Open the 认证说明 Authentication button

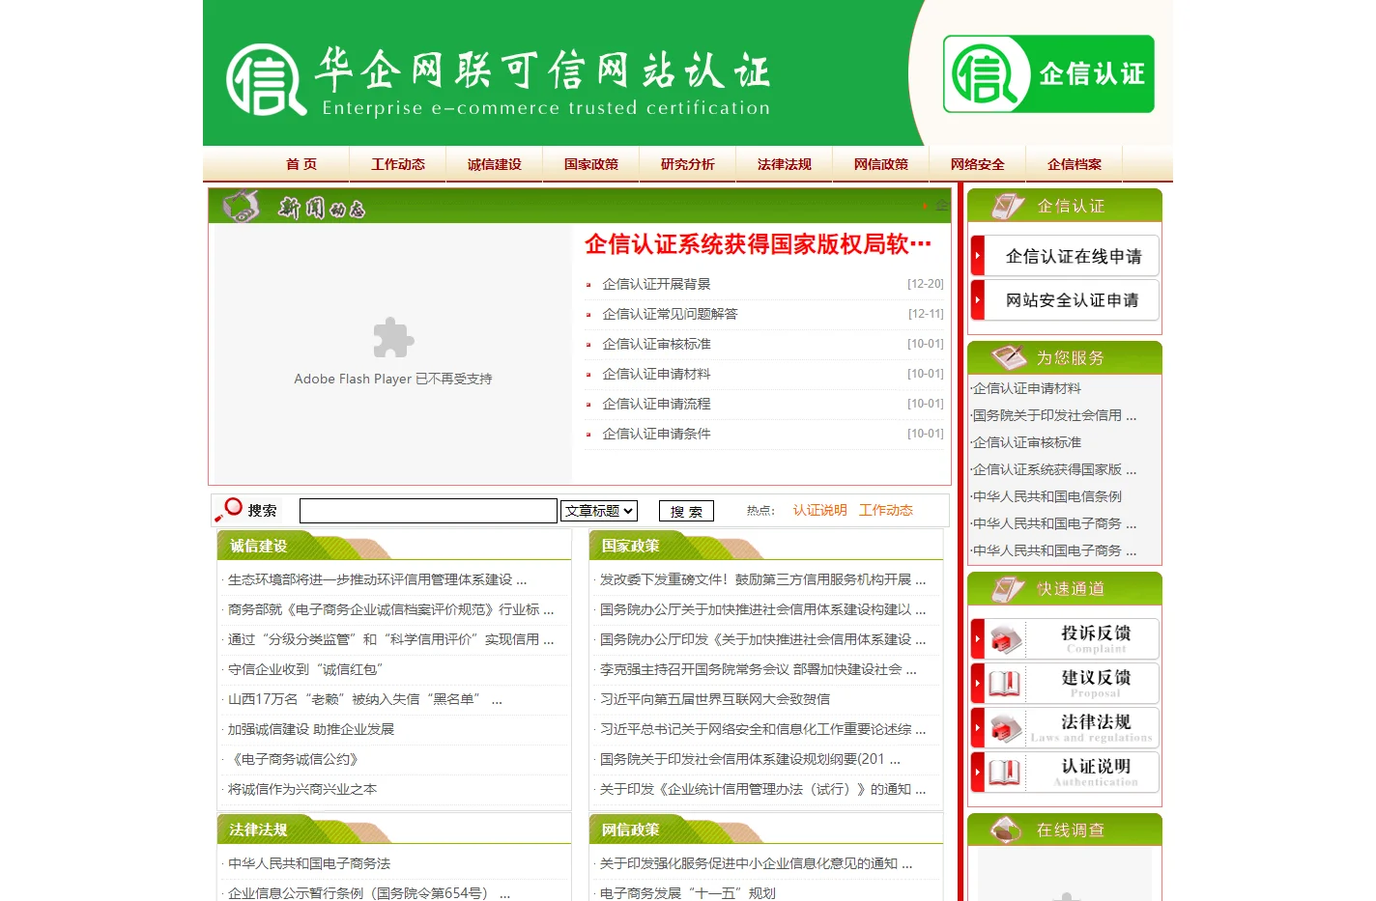click(1065, 772)
